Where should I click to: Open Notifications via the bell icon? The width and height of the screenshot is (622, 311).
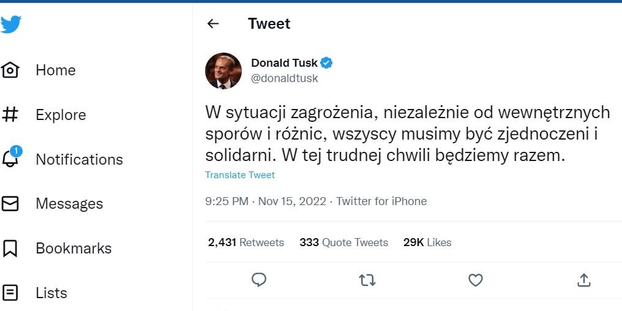coord(10,159)
